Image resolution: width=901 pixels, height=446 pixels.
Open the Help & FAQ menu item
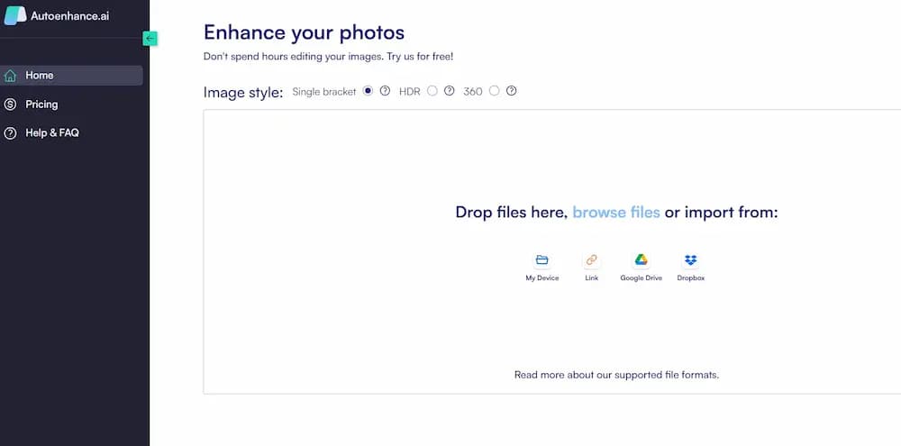pyautogui.click(x=52, y=133)
